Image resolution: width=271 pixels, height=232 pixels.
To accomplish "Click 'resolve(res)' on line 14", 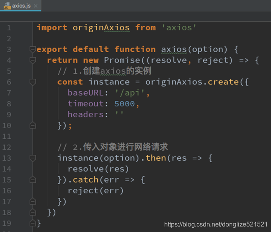I will 98,169.
